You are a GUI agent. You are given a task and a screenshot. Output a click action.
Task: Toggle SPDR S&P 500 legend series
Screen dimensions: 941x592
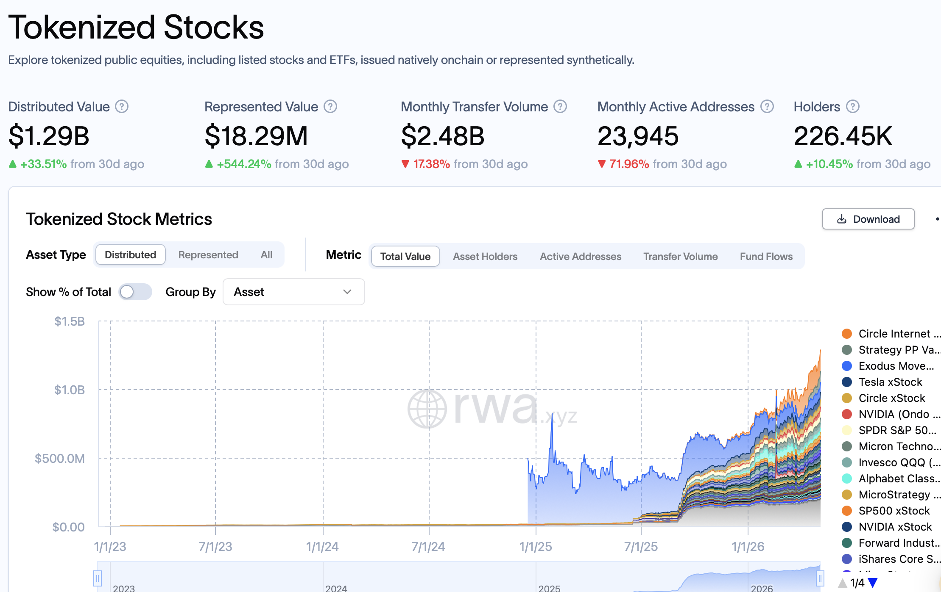[x=889, y=430]
